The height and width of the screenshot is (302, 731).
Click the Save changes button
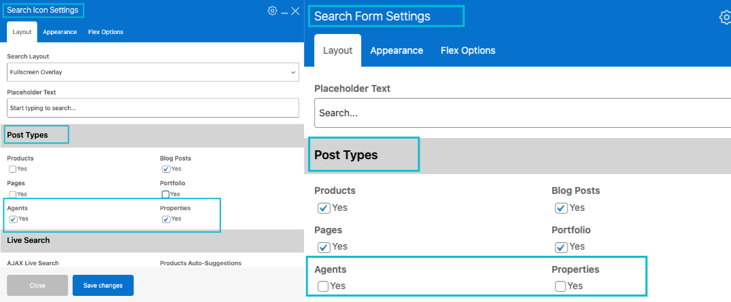coord(103,286)
